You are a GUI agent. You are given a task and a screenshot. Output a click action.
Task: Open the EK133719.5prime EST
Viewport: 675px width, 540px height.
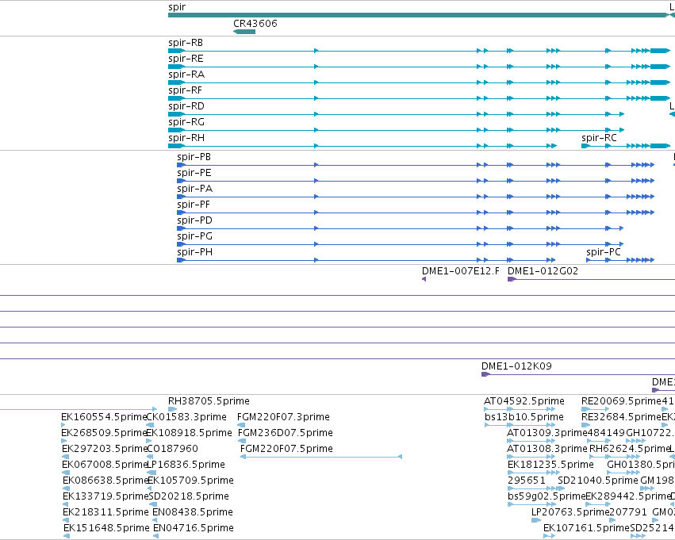click(x=105, y=496)
